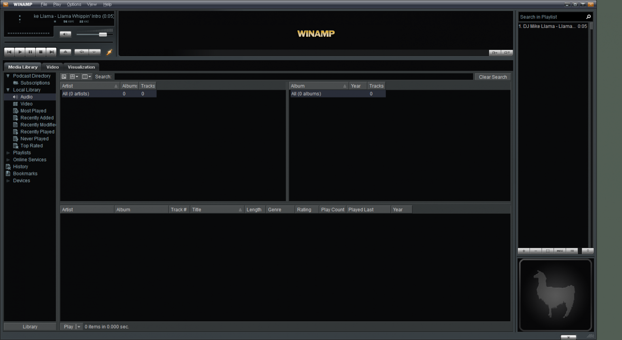The image size is (622, 340).
Task: Click the Library button at bottom left
Action: [30, 327]
